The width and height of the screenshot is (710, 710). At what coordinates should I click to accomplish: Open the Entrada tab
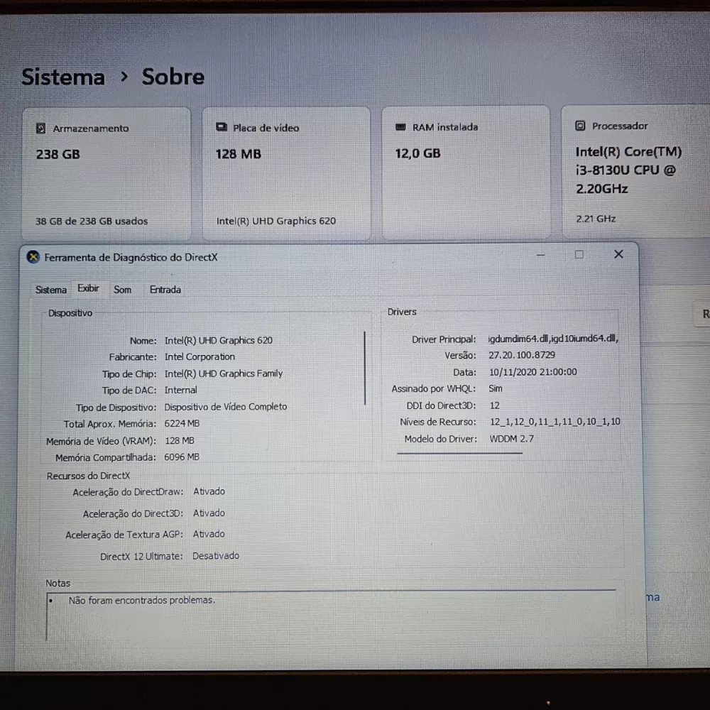click(165, 290)
